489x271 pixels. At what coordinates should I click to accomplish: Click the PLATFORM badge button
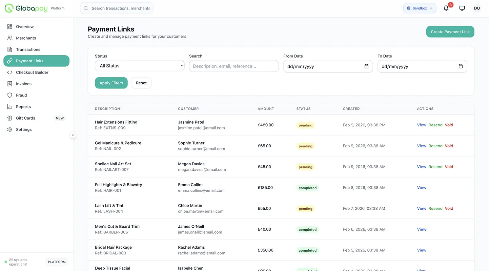57,262
